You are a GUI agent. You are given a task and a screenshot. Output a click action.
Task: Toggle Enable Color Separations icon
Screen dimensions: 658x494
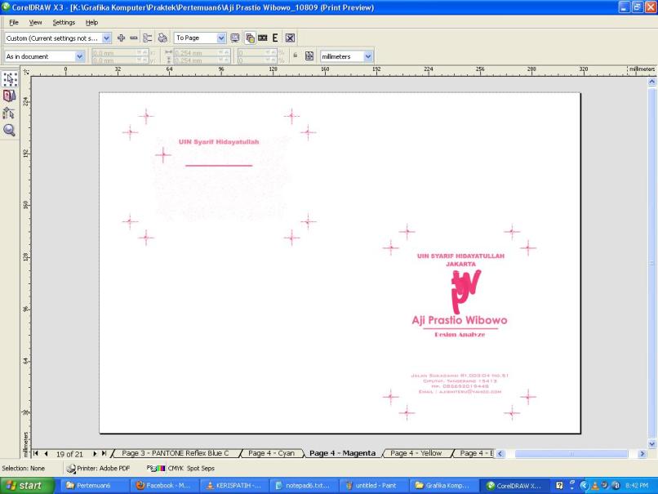pos(250,38)
